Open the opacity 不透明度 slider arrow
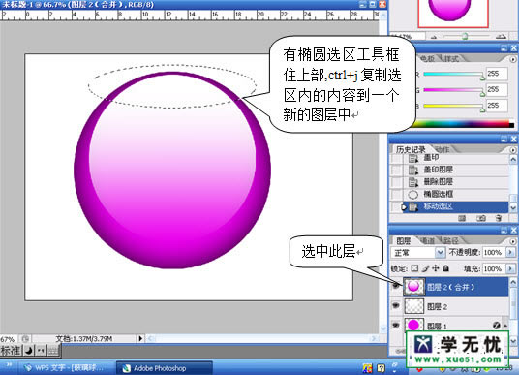The height and width of the screenshot is (375, 519). (x=510, y=253)
